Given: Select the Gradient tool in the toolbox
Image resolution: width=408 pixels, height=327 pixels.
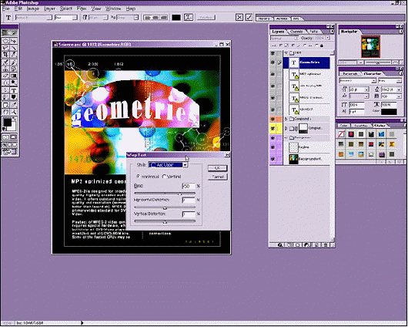Looking at the screenshot, I should pos(14,76).
